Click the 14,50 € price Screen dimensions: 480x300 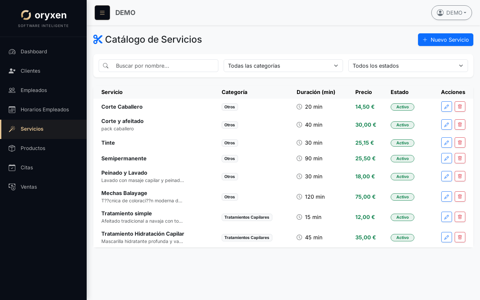pos(365,107)
